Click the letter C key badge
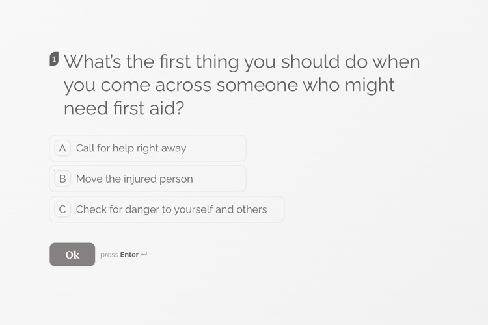Viewport: 488px width, 325px height. (x=62, y=209)
